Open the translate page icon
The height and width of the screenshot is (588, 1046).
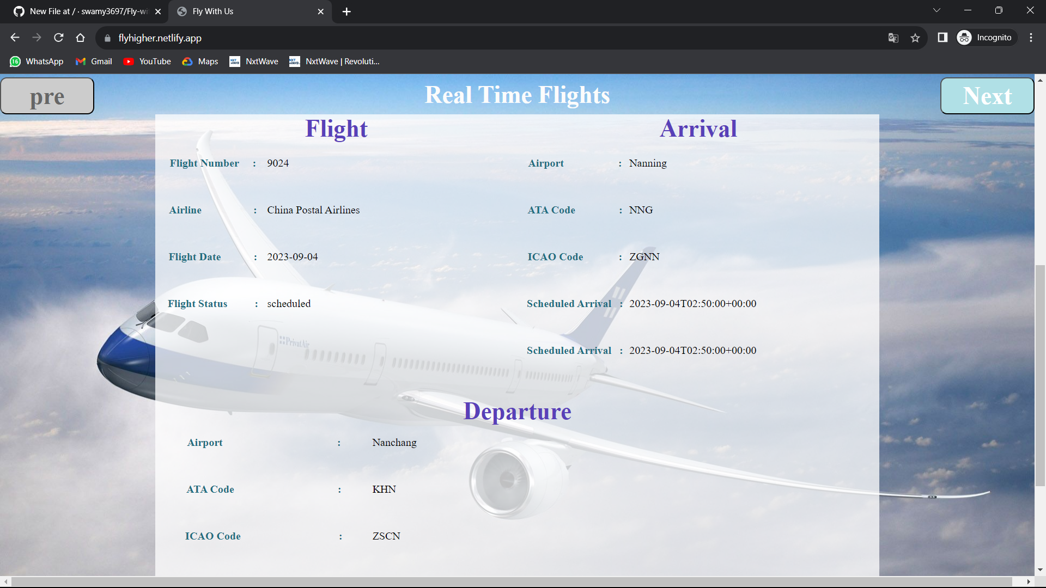(x=893, y=38)
